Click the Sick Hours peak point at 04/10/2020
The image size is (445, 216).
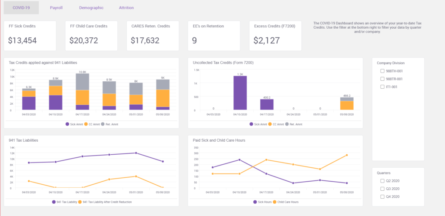(x=239, y=160)
